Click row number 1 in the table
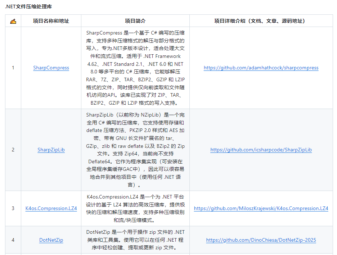The height and width of the screenshot is (255, 337). [13, 68]
